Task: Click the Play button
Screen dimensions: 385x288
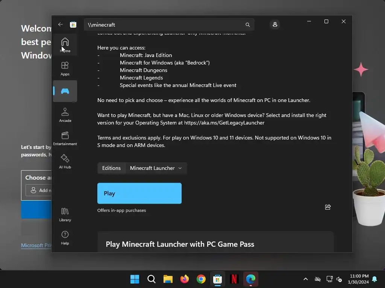Action: (139, 193)
